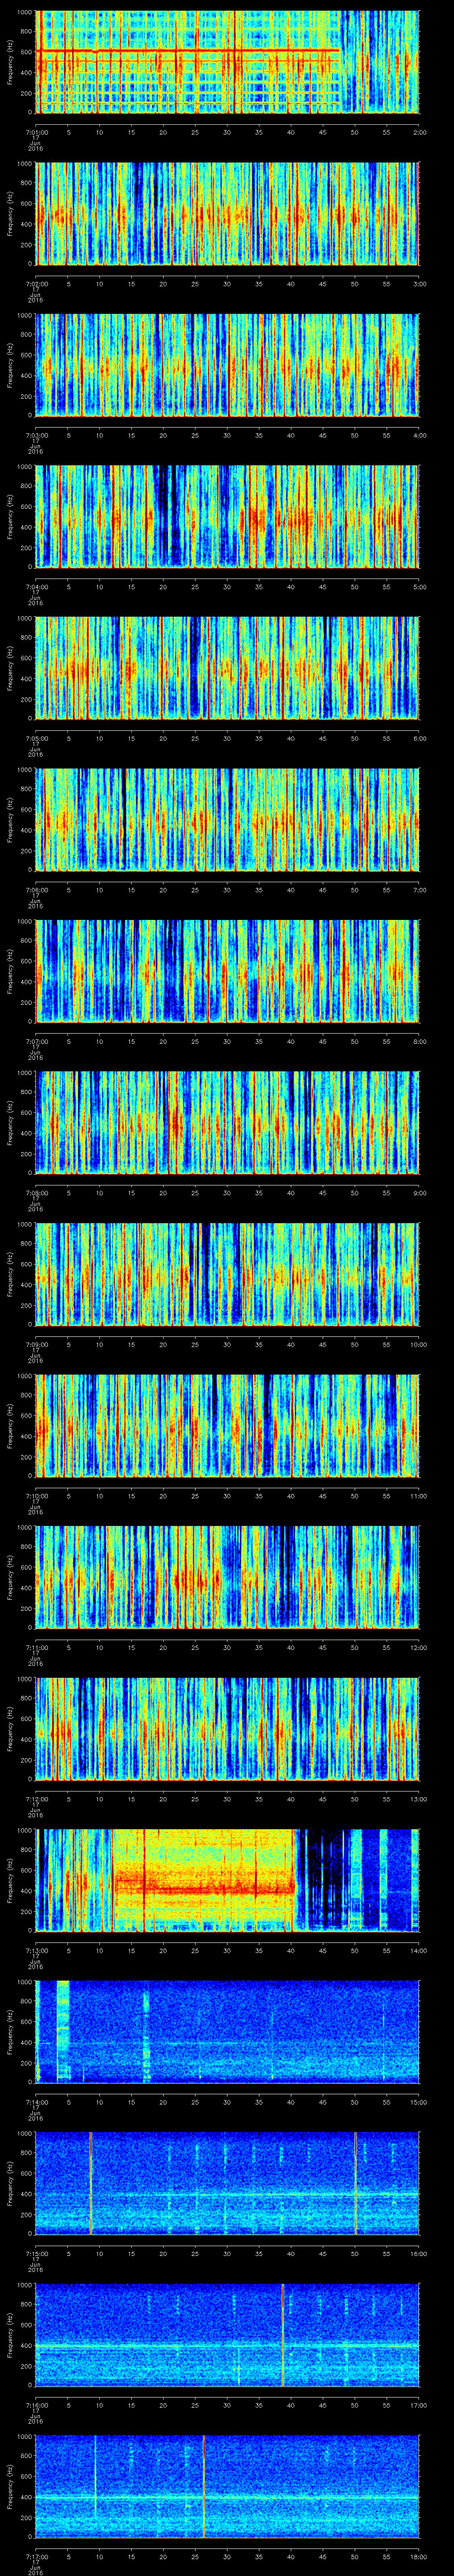Viewport: 454px width, 2576px height.
Task: Click the bright vertical spike near second 38 in the 7:16:00 panel
Action: [282, 2334]
